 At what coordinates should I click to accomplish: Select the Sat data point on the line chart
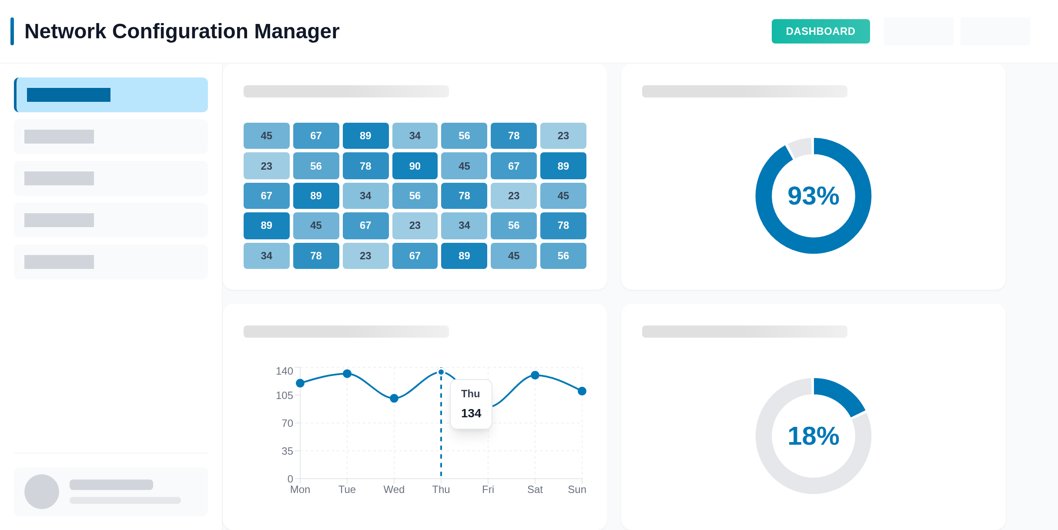pyautogui.click(x=535, y=375)
